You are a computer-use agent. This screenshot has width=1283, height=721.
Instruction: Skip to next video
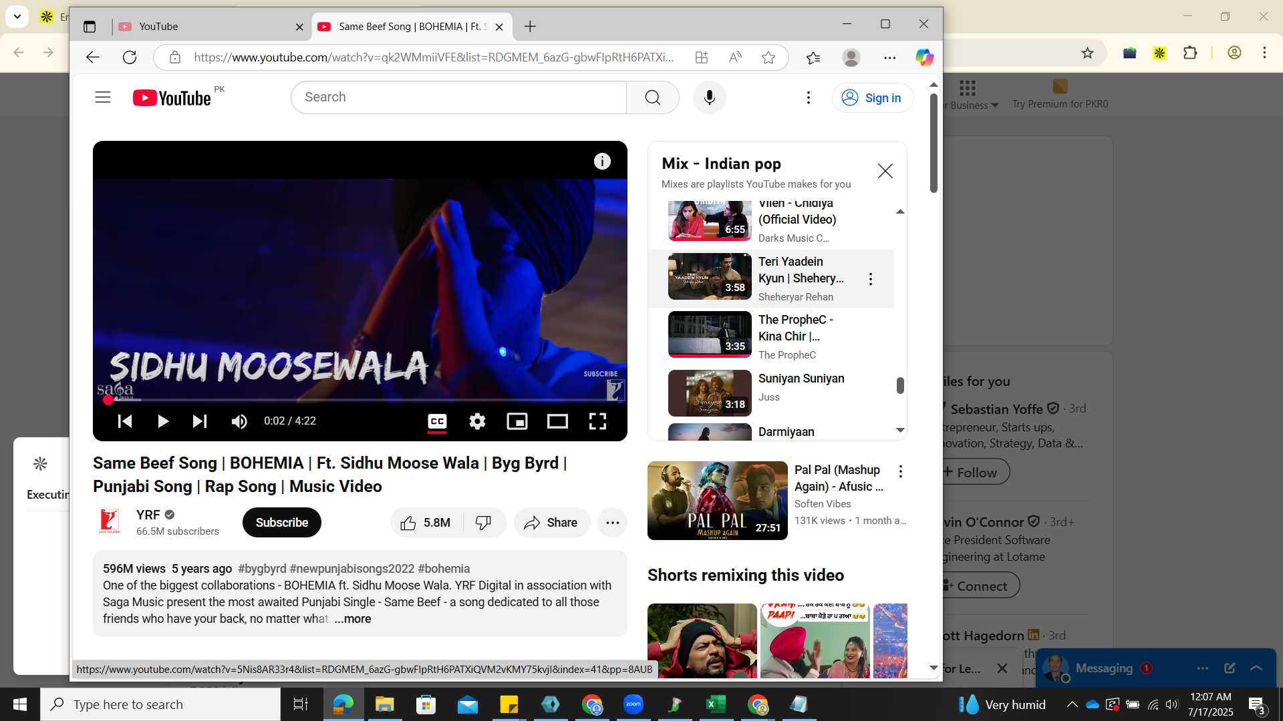[200, 421]
